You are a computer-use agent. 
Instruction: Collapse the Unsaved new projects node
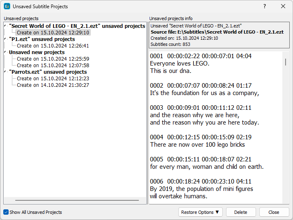[5, 52]
